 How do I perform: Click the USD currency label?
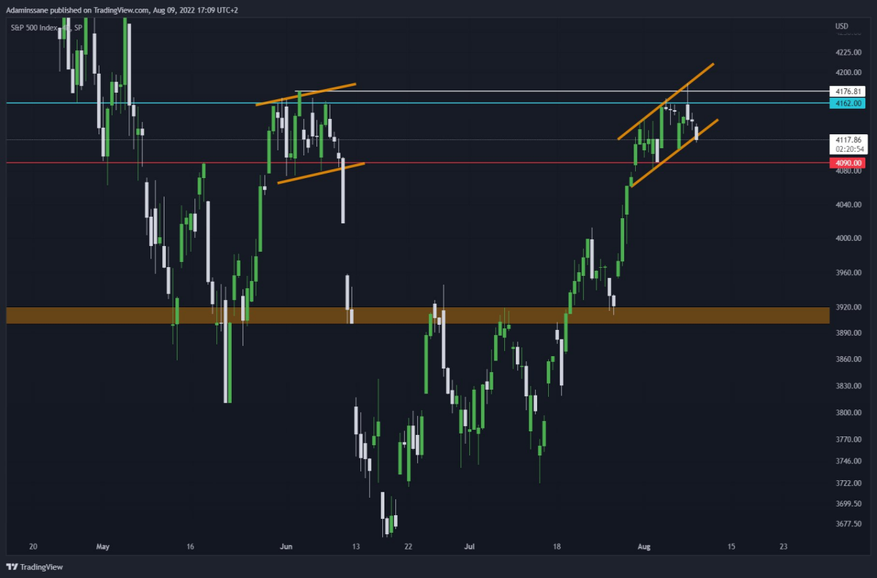pos(841,27)
